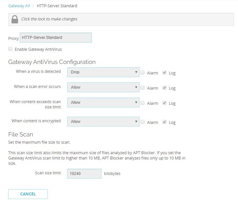Check Alarm for virus detected

coord(142,72)
